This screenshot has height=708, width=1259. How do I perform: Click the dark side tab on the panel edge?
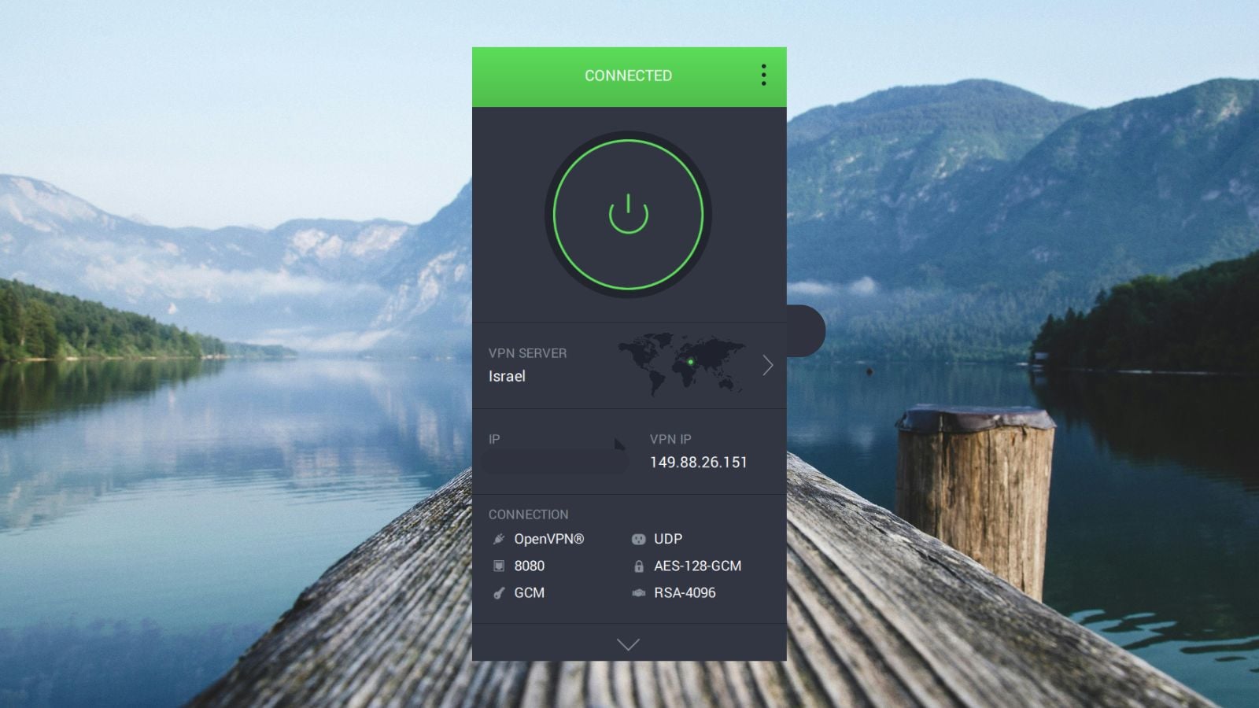(x=805, y=330)
